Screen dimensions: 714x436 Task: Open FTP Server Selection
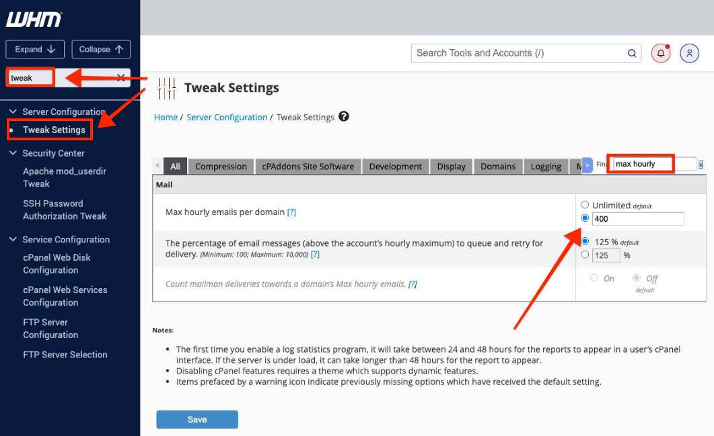tap(65, 355)
